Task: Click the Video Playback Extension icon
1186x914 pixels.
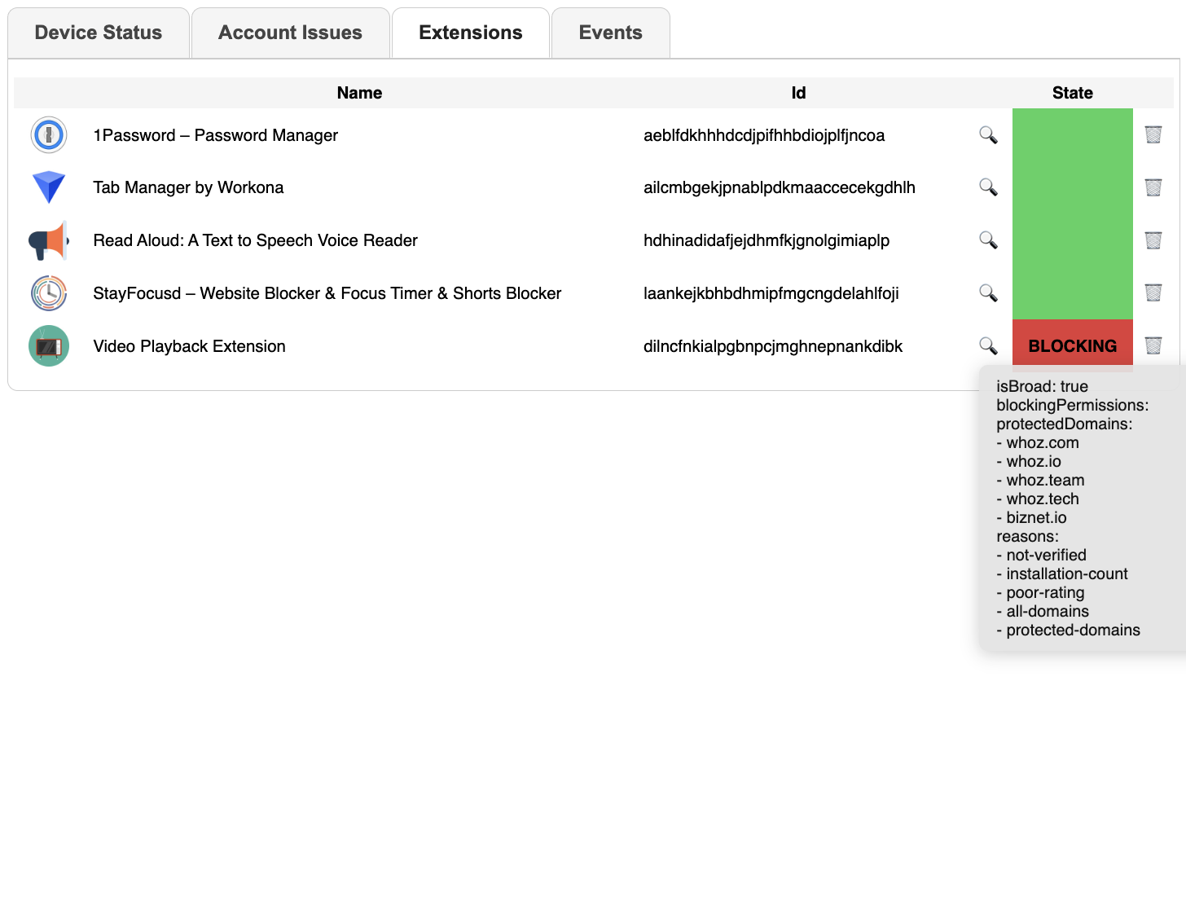Action: [x=49, y=346]
